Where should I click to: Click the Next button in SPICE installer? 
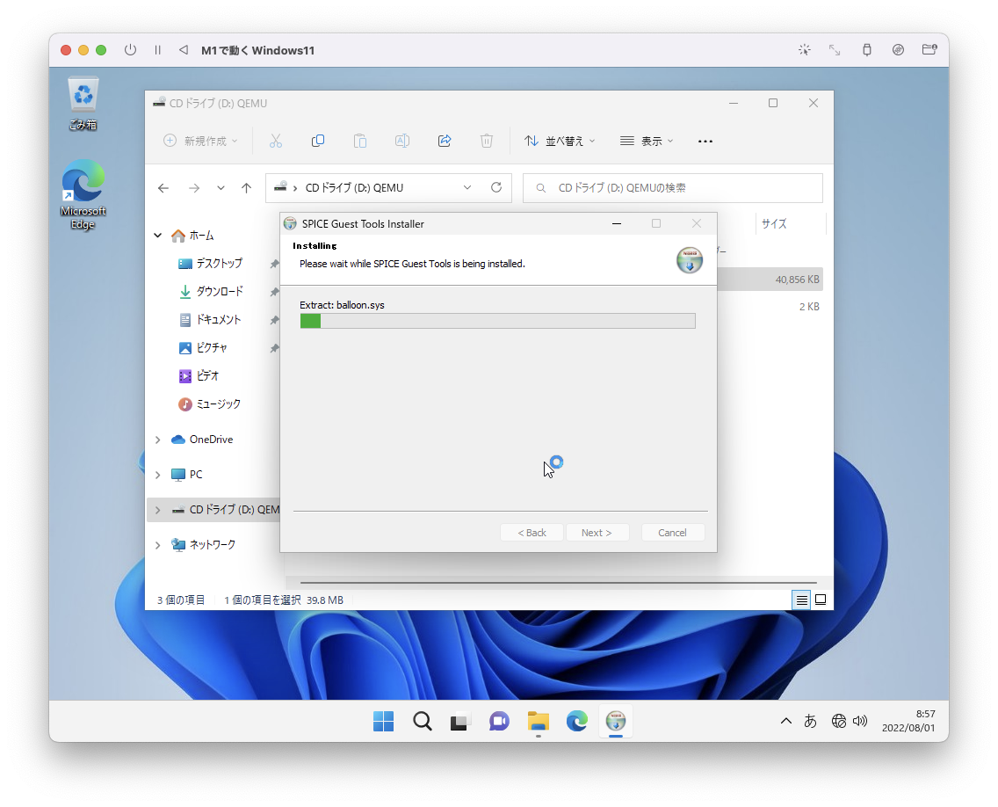coord(597,533)
